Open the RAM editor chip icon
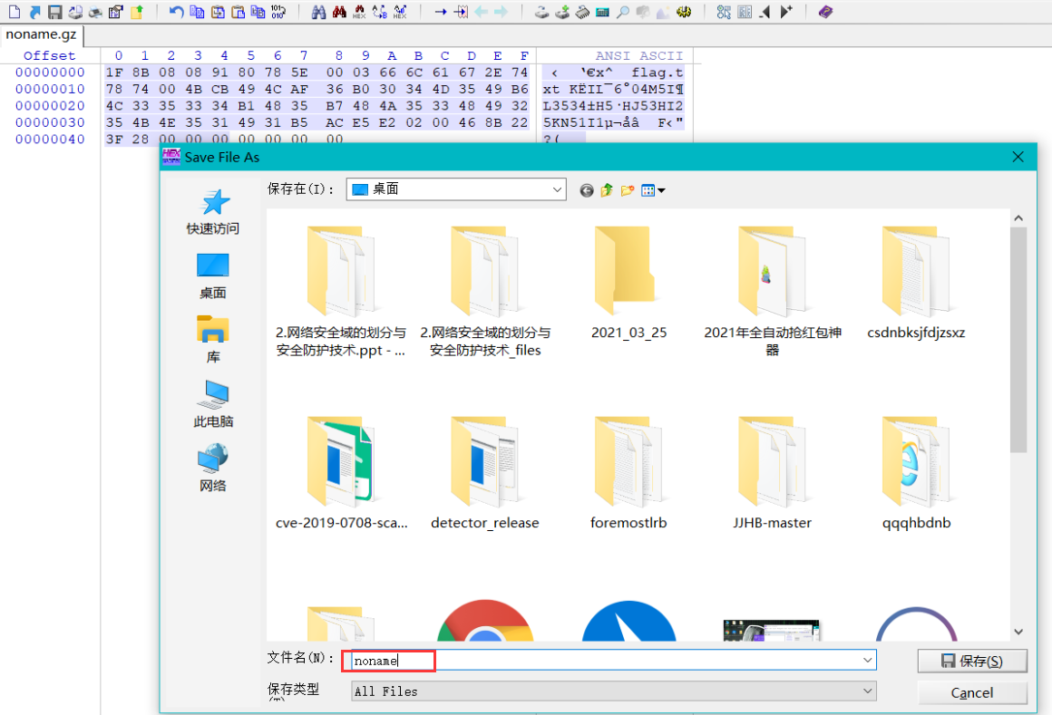 tap(582, 12)
